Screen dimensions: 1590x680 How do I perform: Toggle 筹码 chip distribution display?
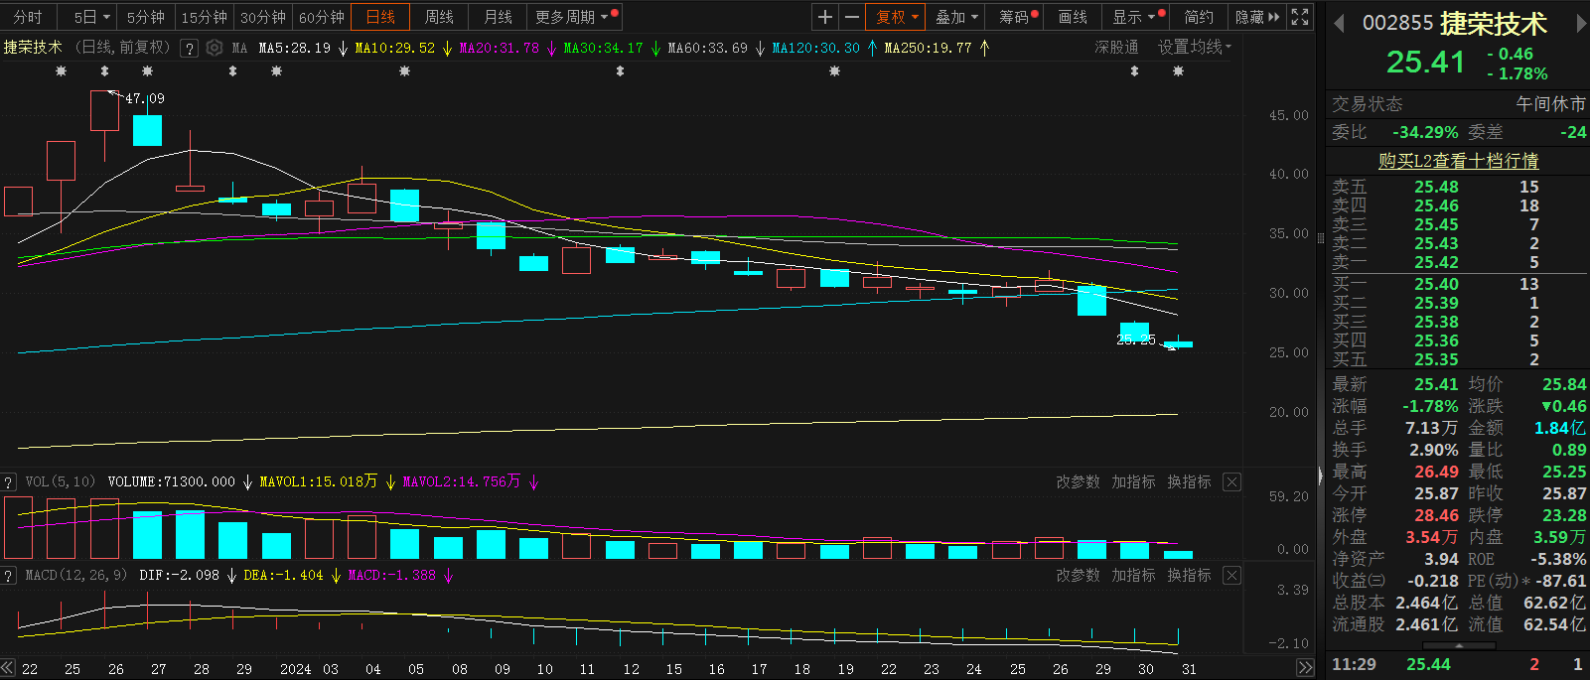tap(1017, 17)
